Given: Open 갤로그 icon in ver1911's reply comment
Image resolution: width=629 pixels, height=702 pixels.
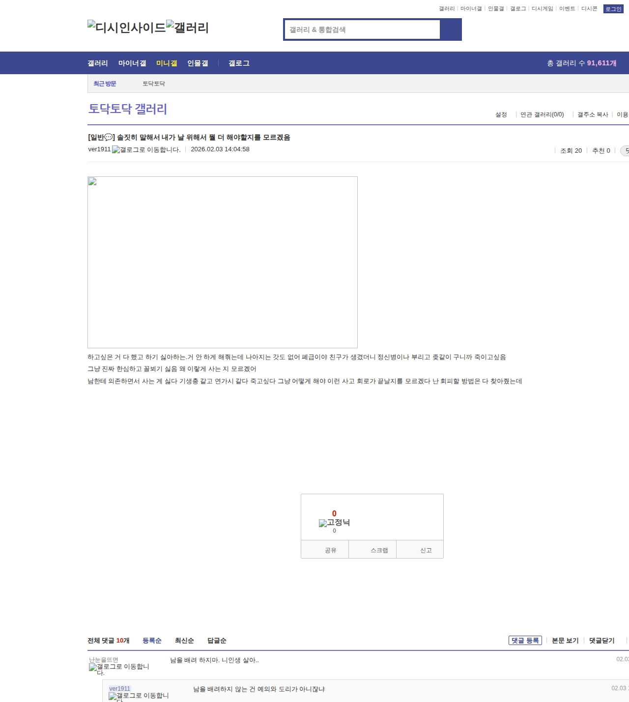Looking at the screenshot, I should click(x=139, y=696).
